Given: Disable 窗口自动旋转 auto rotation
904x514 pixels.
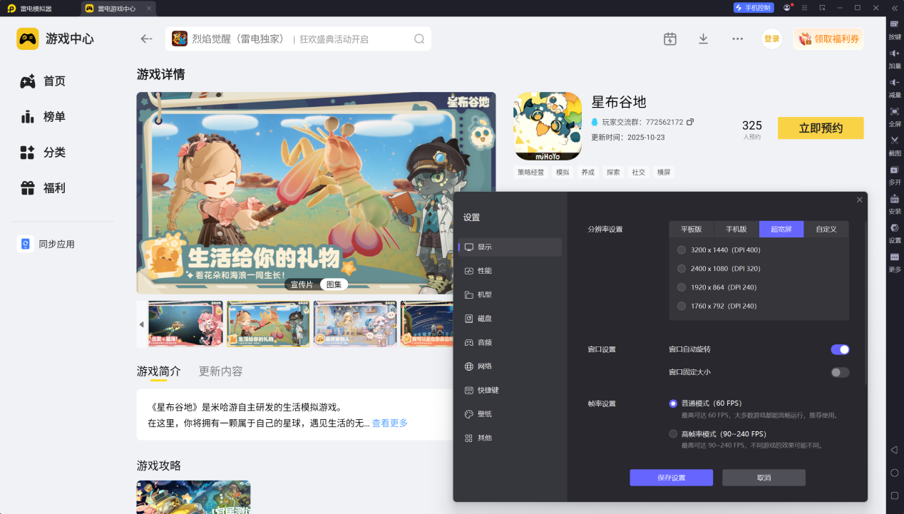Looking at the screenshot, I should pyautogui.click(x=839, y=349).
